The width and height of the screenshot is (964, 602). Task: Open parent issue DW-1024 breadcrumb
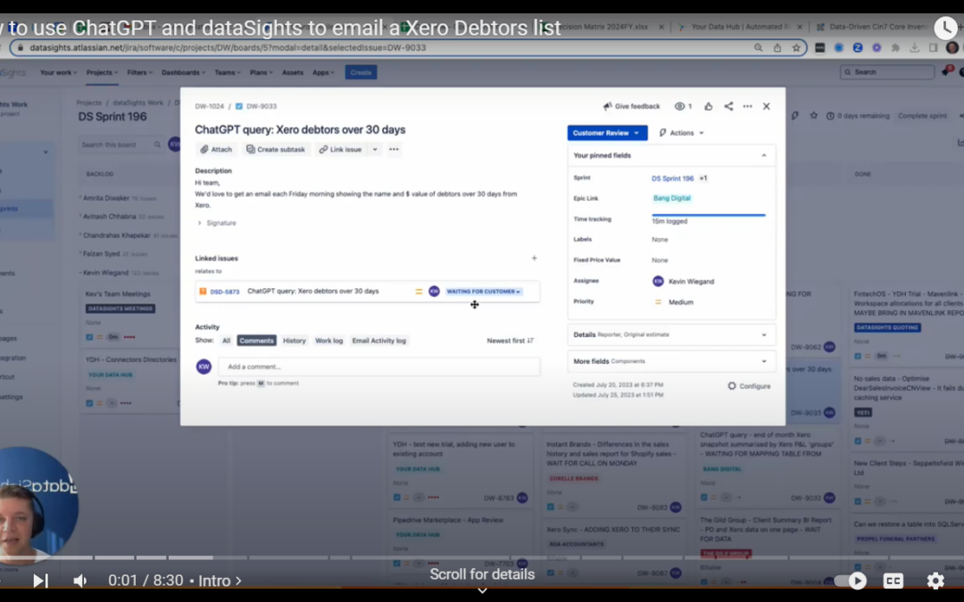(209, 106)
